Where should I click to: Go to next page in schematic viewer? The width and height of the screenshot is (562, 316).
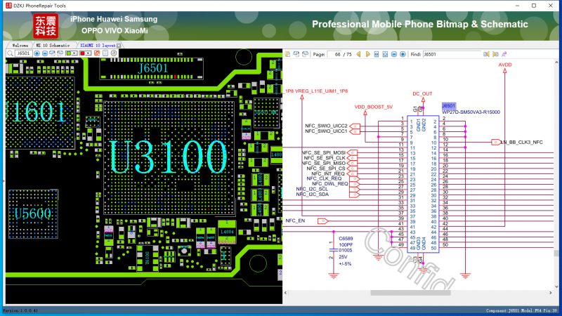pyautogui.click(x=367, y=54)
